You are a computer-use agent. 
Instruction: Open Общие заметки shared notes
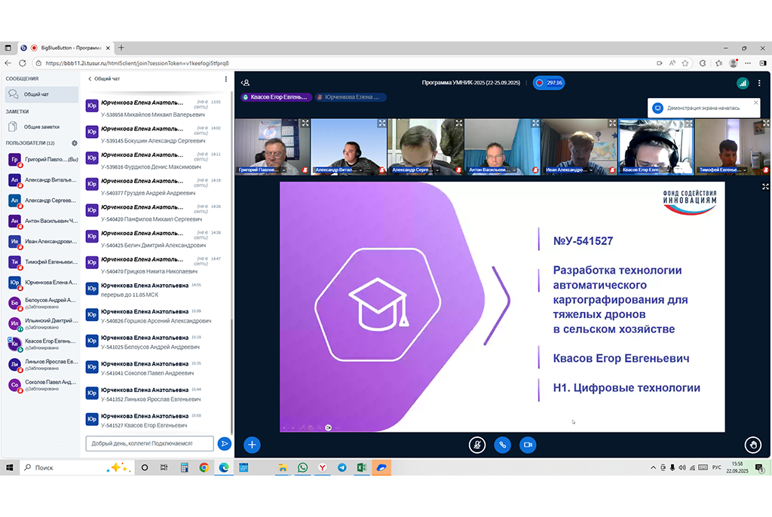coord(42,127)
